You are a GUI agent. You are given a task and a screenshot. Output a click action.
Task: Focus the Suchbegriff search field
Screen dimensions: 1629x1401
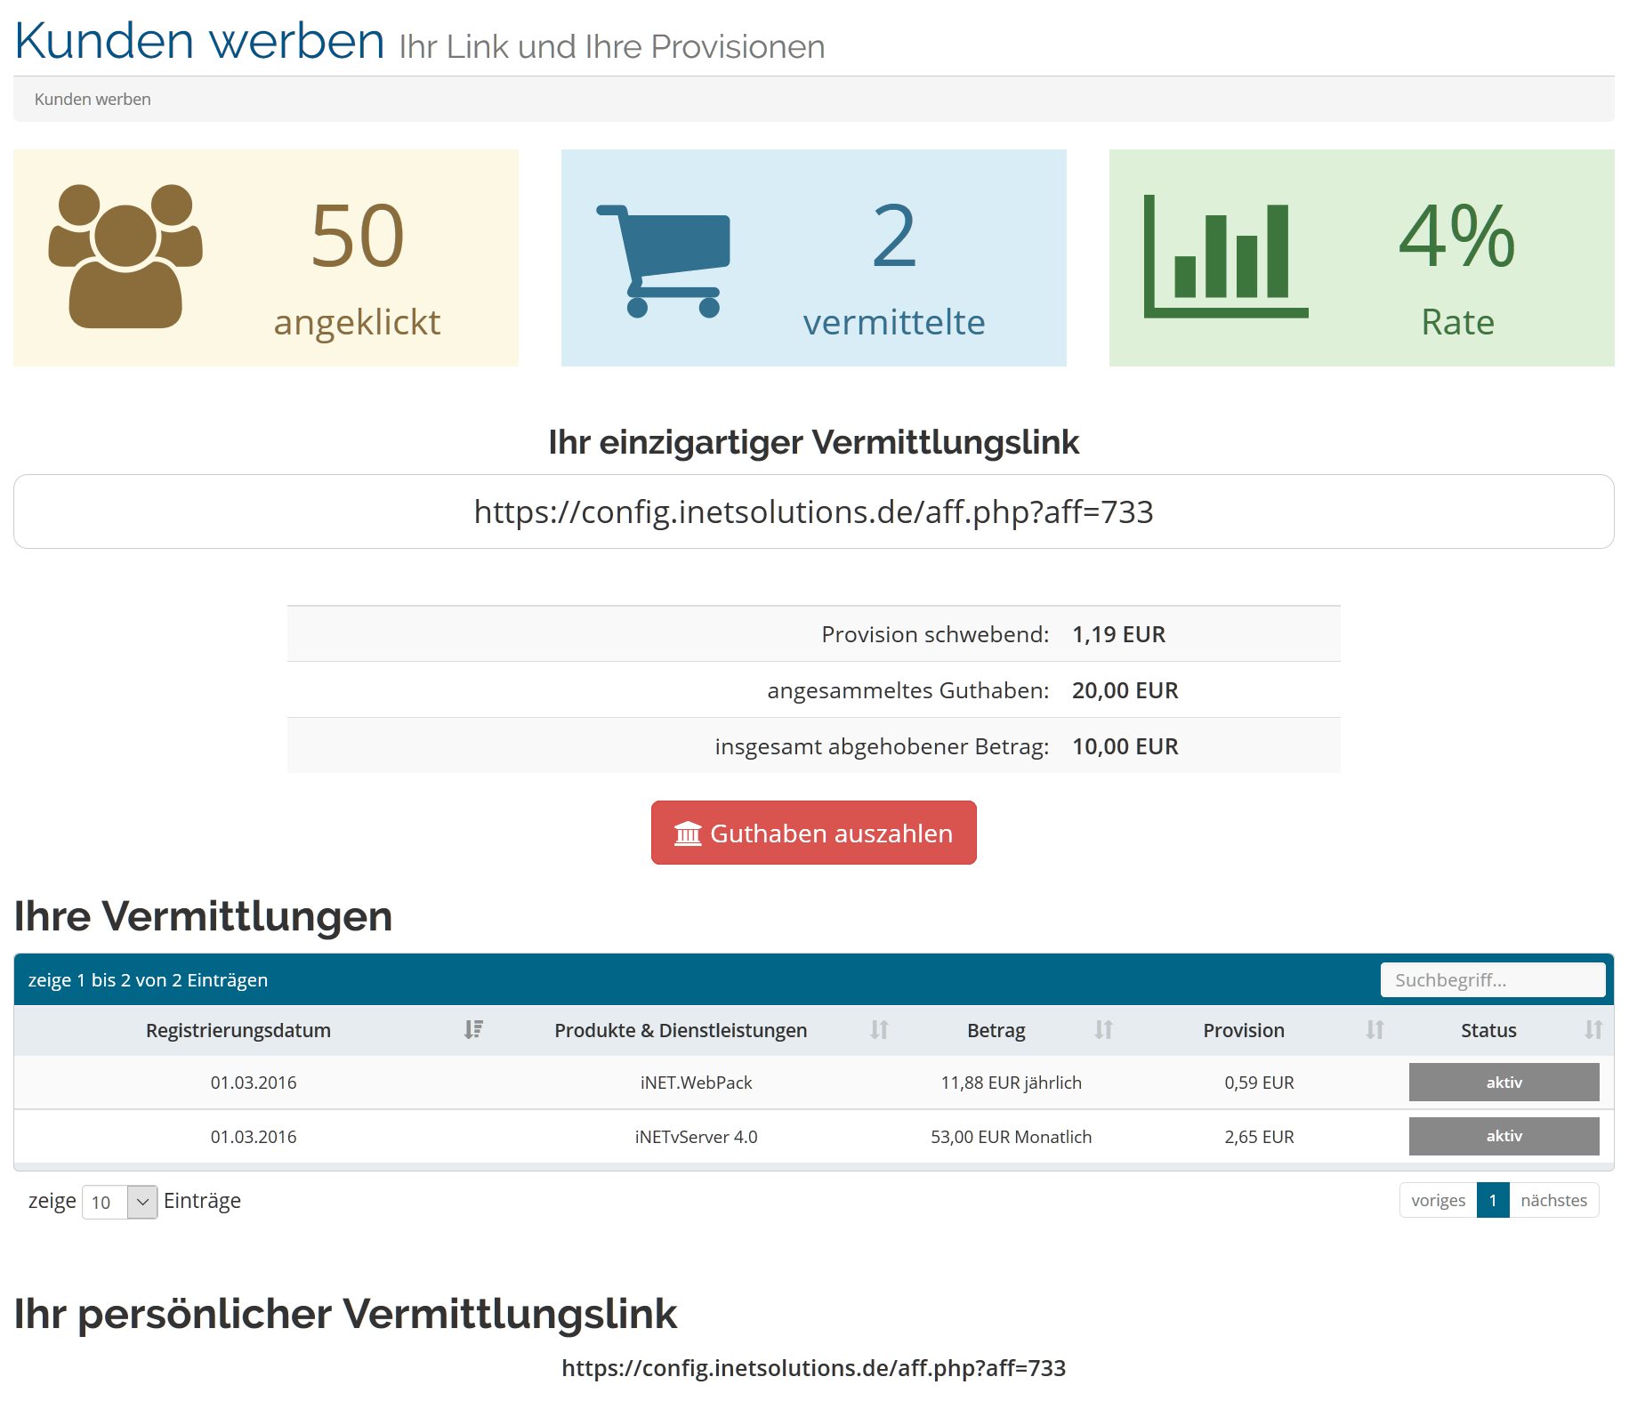1493,979
